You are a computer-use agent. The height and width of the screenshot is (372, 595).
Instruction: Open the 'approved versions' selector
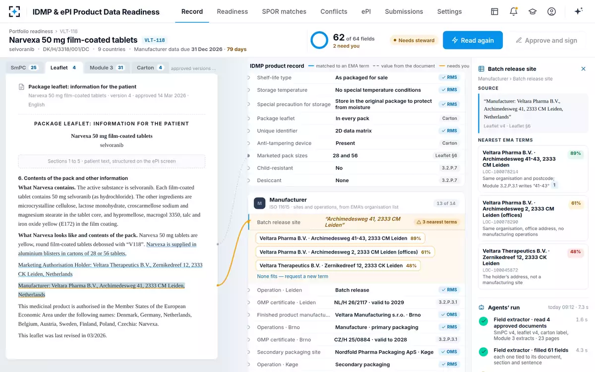click(x=193, y=68)
